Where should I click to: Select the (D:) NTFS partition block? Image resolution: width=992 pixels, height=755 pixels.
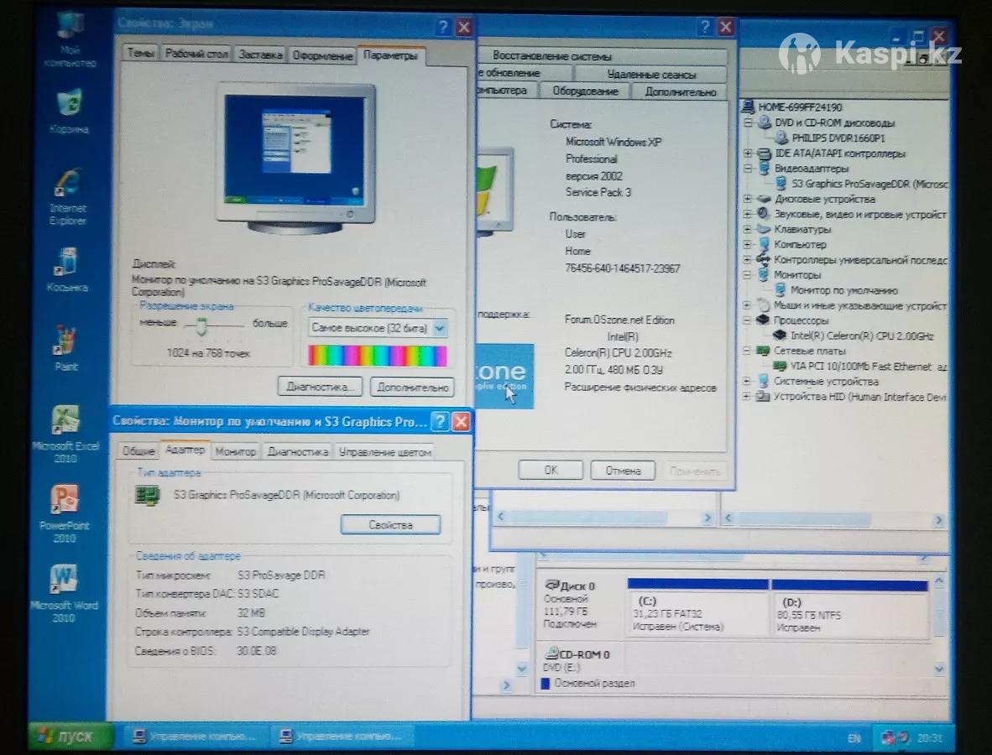tap(849, 607)
